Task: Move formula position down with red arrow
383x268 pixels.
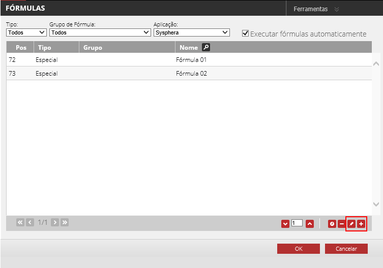Action: pyautogui.click(x=285, y=224)
